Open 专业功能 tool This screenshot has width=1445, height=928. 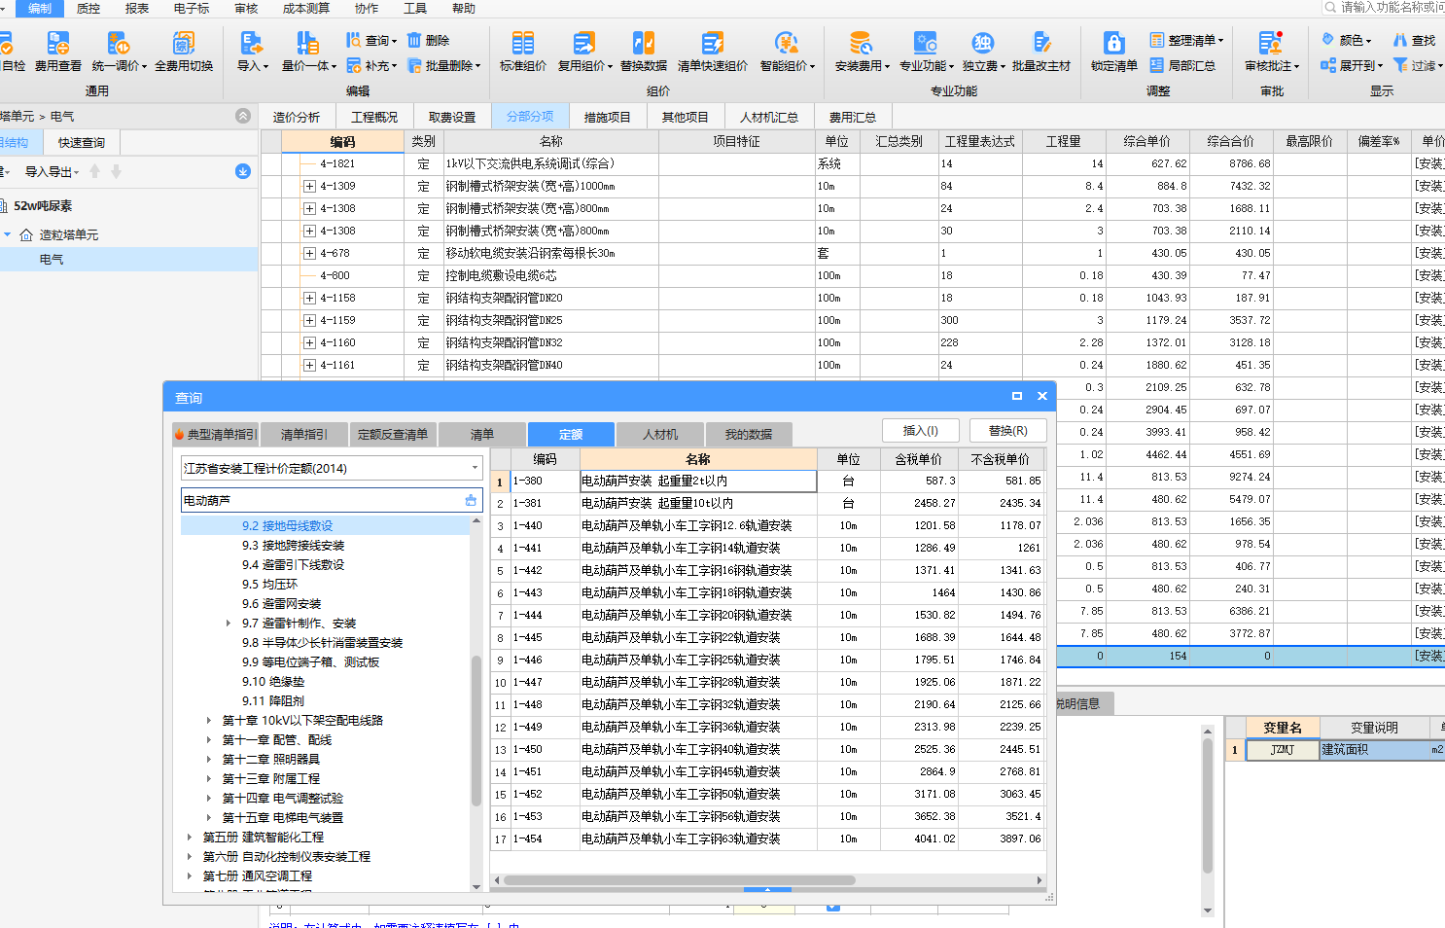pyautogui.click(x=926, y=52)
